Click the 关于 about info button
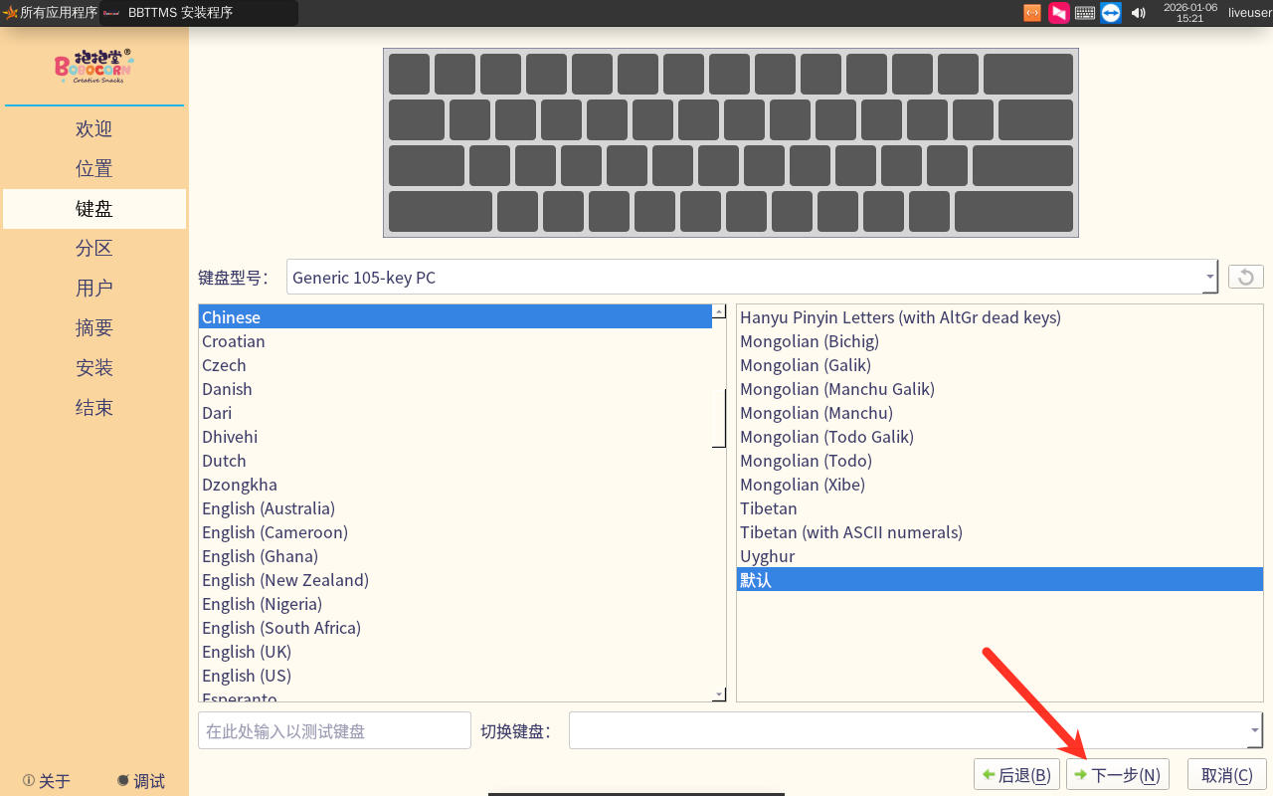1273x796 pixels. (47, 781)
